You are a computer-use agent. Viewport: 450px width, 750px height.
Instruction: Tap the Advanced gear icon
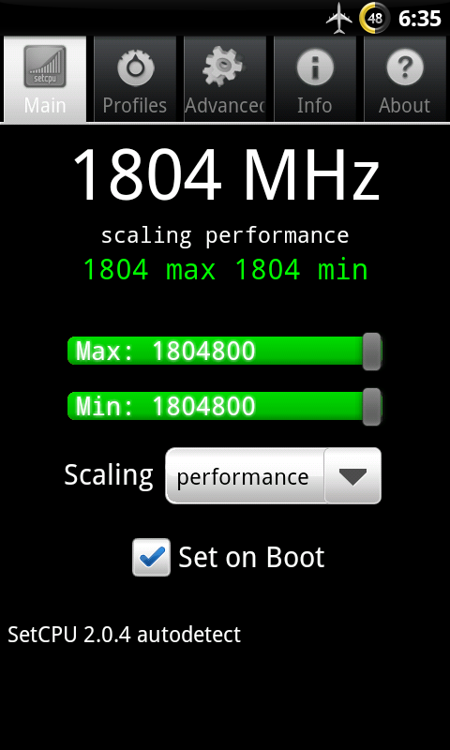pos(223,66)
